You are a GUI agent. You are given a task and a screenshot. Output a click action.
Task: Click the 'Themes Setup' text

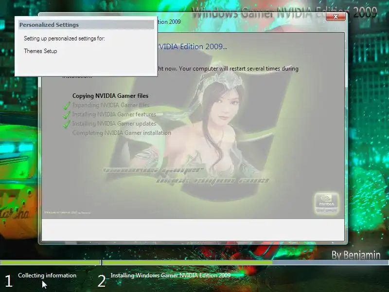(x=40, y=51)
